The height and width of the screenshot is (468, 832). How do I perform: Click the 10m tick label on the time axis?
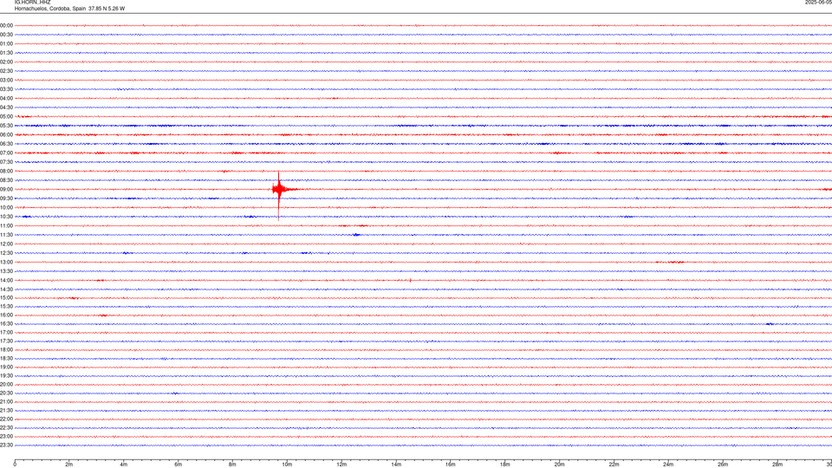[x=287, y=465]
